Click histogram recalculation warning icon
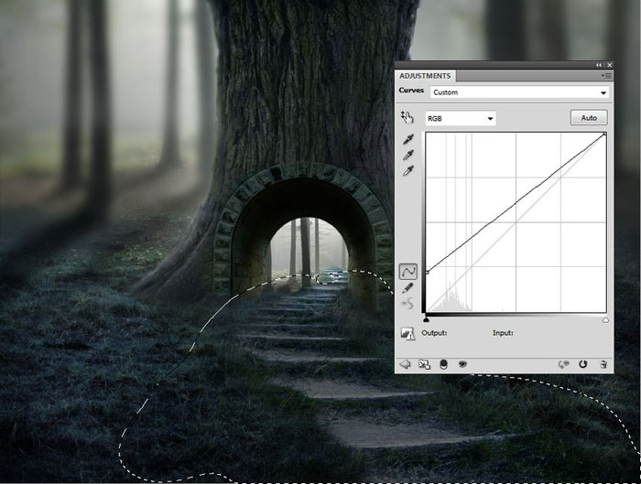641x484 pixels. click(407, 333)
